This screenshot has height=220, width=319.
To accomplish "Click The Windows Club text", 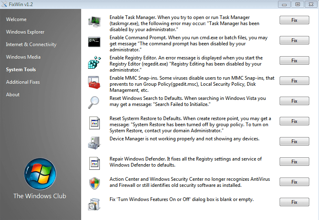I will 40,196.
